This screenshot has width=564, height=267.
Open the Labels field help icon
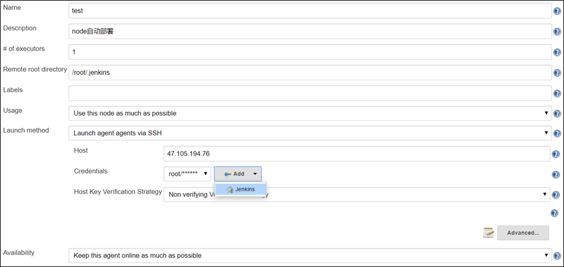coord(556,94)
